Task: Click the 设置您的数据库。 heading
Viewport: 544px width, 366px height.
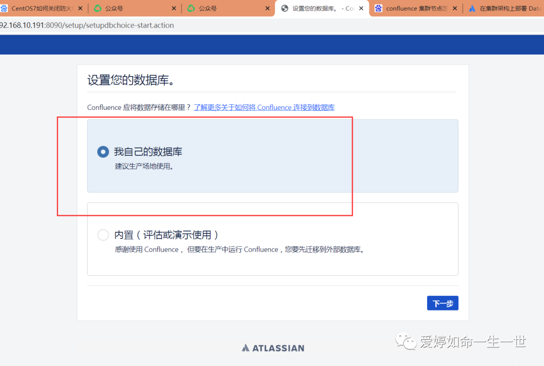Action: pos(131,80)
